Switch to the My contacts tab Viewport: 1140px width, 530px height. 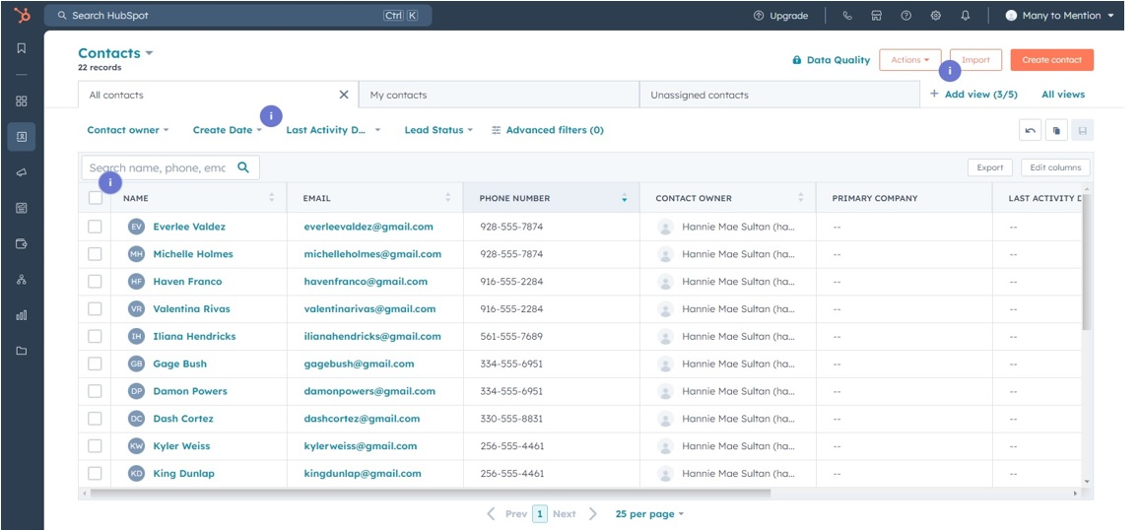click(499, 95)
